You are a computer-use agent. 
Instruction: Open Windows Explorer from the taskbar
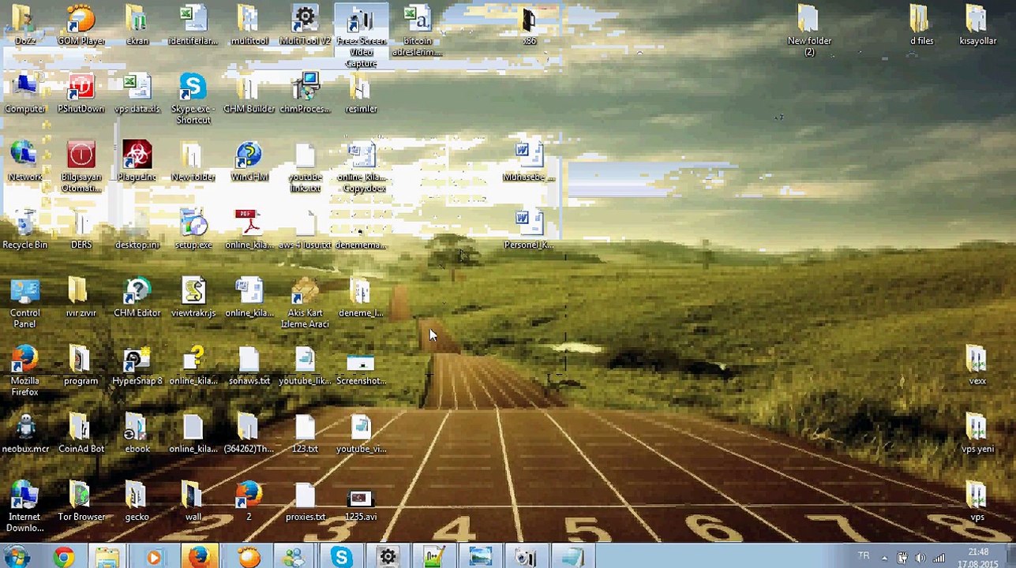[x=108, y=557]
